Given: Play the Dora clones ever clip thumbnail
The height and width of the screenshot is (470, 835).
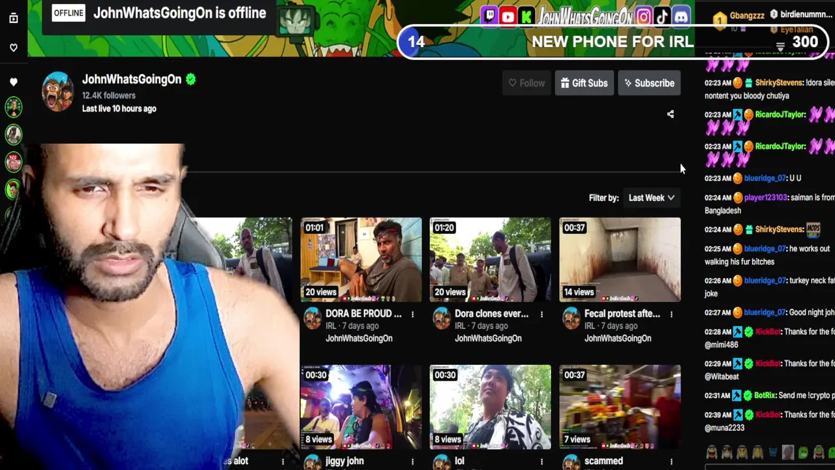Looking at the screenshot, I should (x=490, y=260).
